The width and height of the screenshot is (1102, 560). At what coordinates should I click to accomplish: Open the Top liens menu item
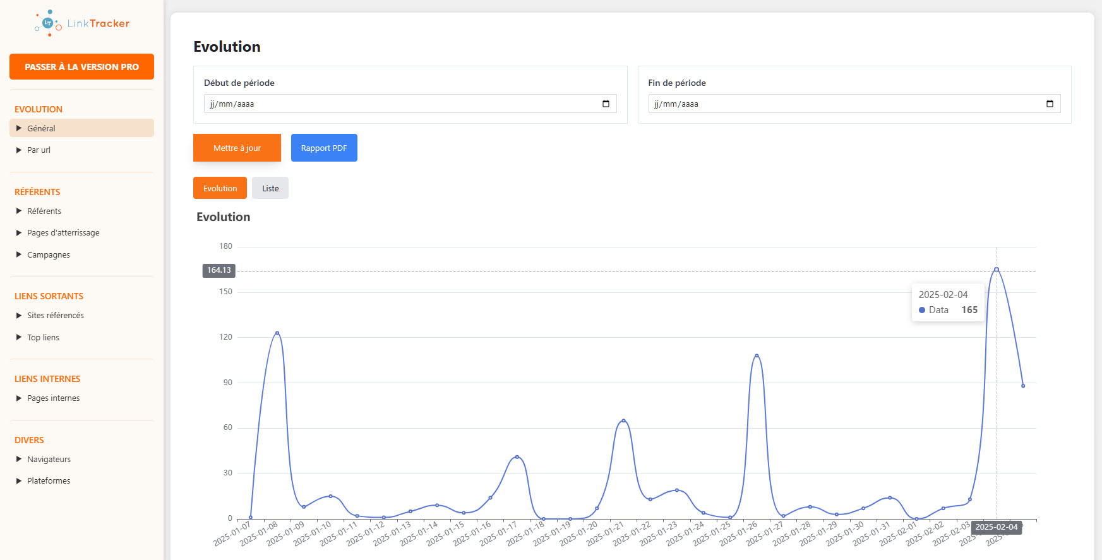[81, 337]
